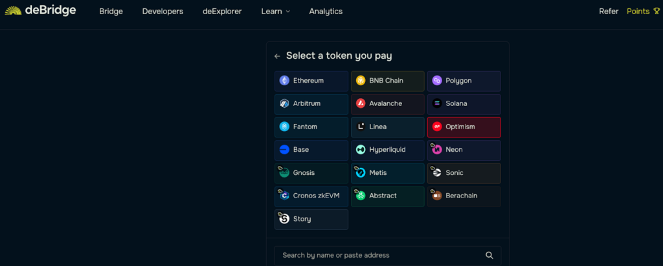Click the Metis chain icon
This screenshot has width=663, height=266.
click(360, 173)
